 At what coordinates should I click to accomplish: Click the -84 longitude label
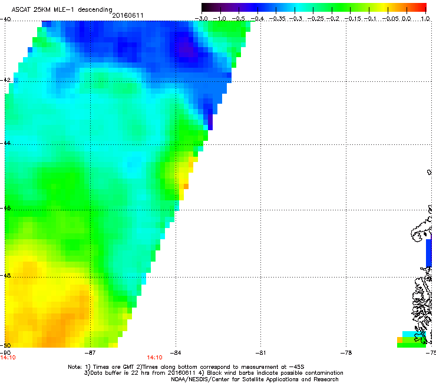[x=176, y=353]
